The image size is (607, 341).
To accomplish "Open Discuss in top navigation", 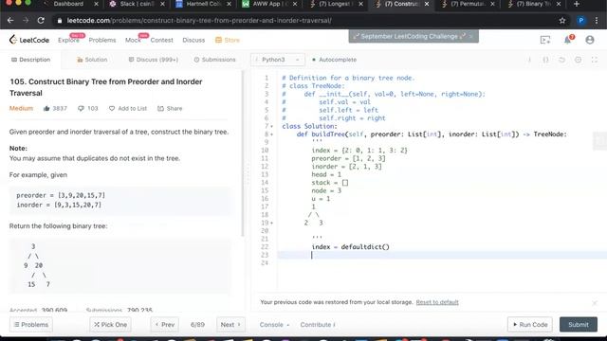I will [x=193, y=40].
